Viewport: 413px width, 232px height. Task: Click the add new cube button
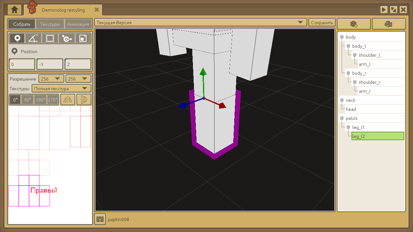pyautogui.click(x=354, y=24)
